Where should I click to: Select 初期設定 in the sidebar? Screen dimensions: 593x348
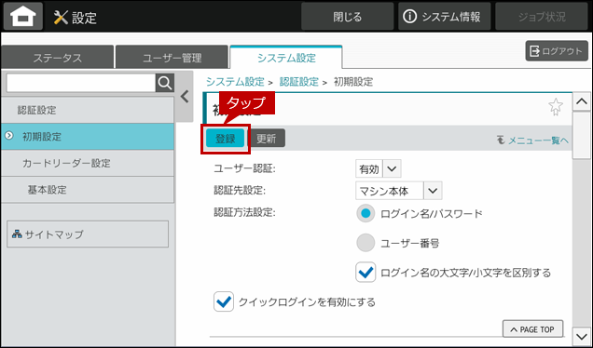point(88,137)
